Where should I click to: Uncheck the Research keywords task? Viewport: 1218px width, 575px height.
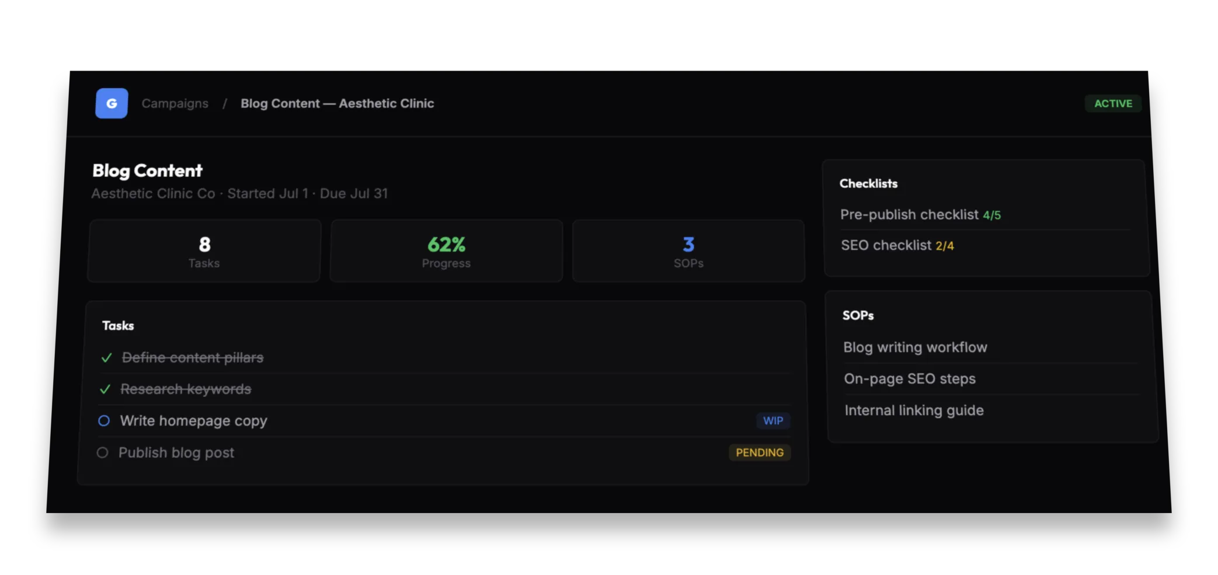(x=105, y=389)
